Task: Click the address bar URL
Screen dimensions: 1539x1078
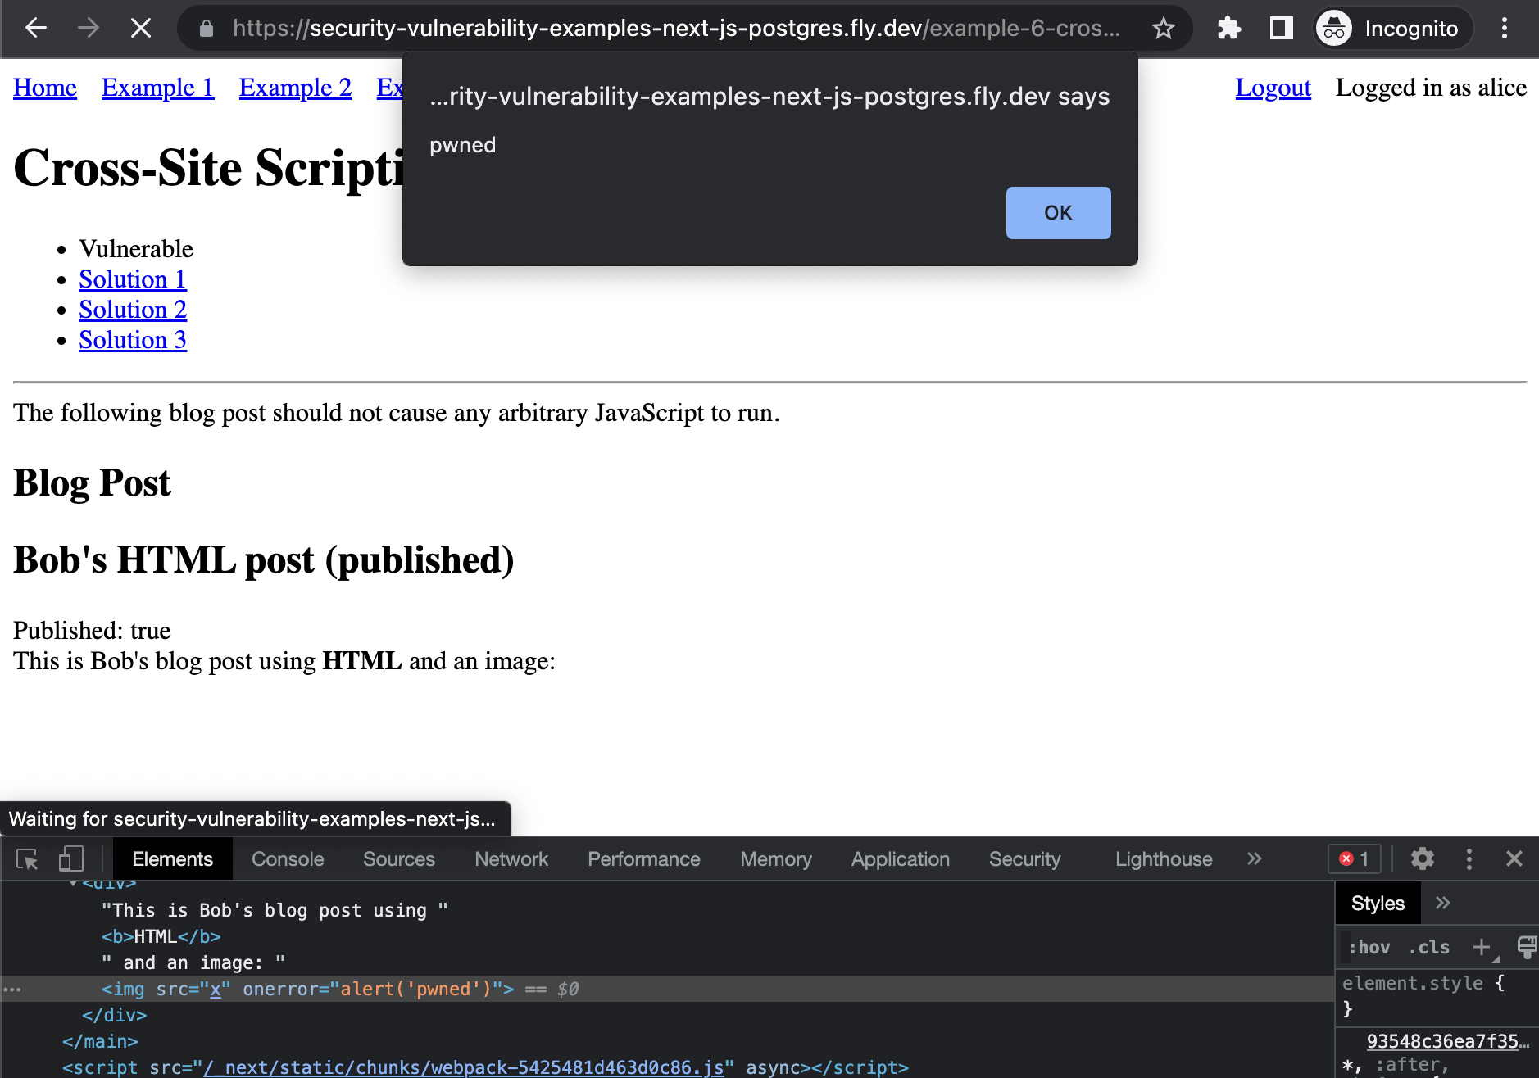Action: [x=675, y=29]
